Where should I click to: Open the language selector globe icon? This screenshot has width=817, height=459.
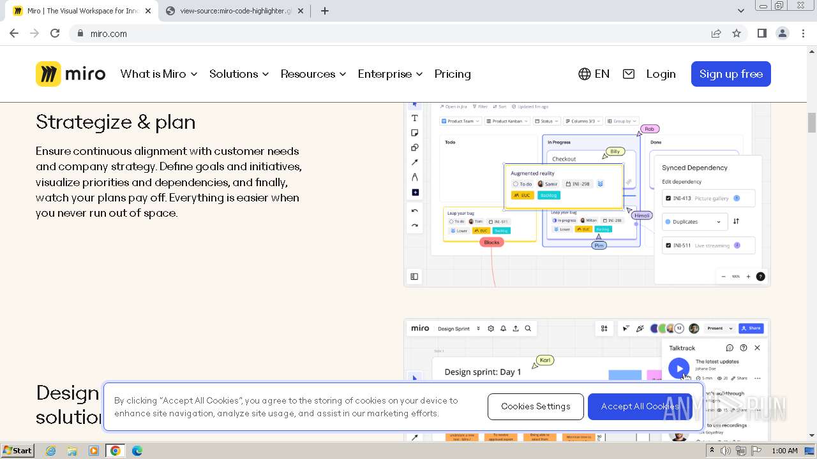(x=584, y=74)
